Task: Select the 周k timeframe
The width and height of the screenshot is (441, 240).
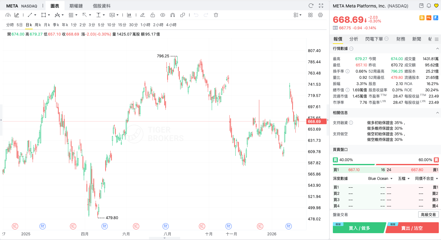Action: tap(38, 25)
